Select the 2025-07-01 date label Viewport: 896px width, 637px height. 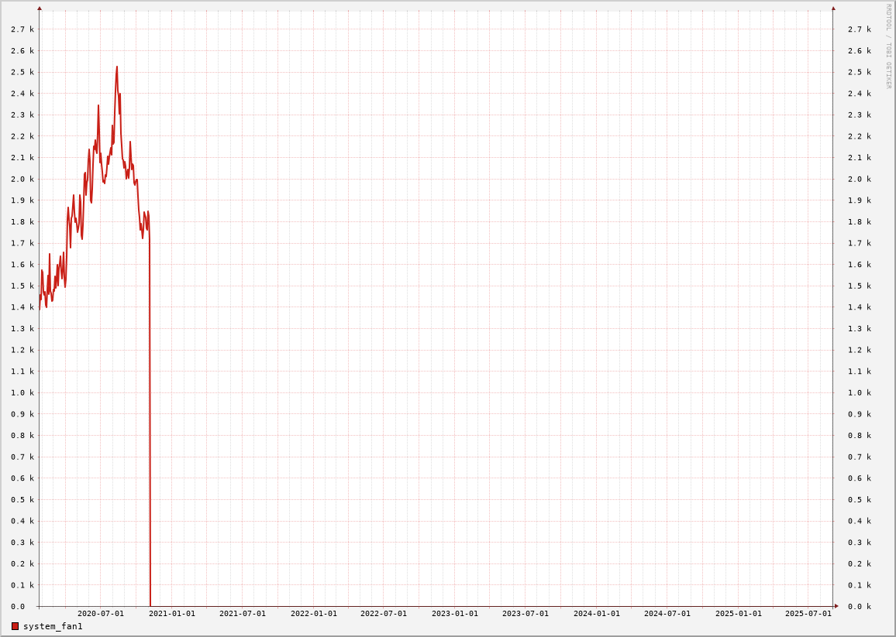(808, 614)
